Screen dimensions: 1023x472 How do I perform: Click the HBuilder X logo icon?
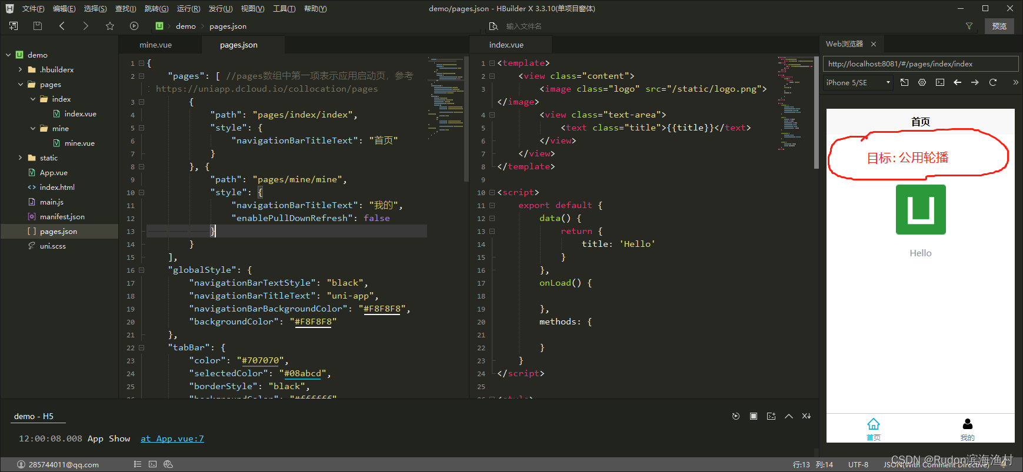pyautogui.click(x=9, y=8)
